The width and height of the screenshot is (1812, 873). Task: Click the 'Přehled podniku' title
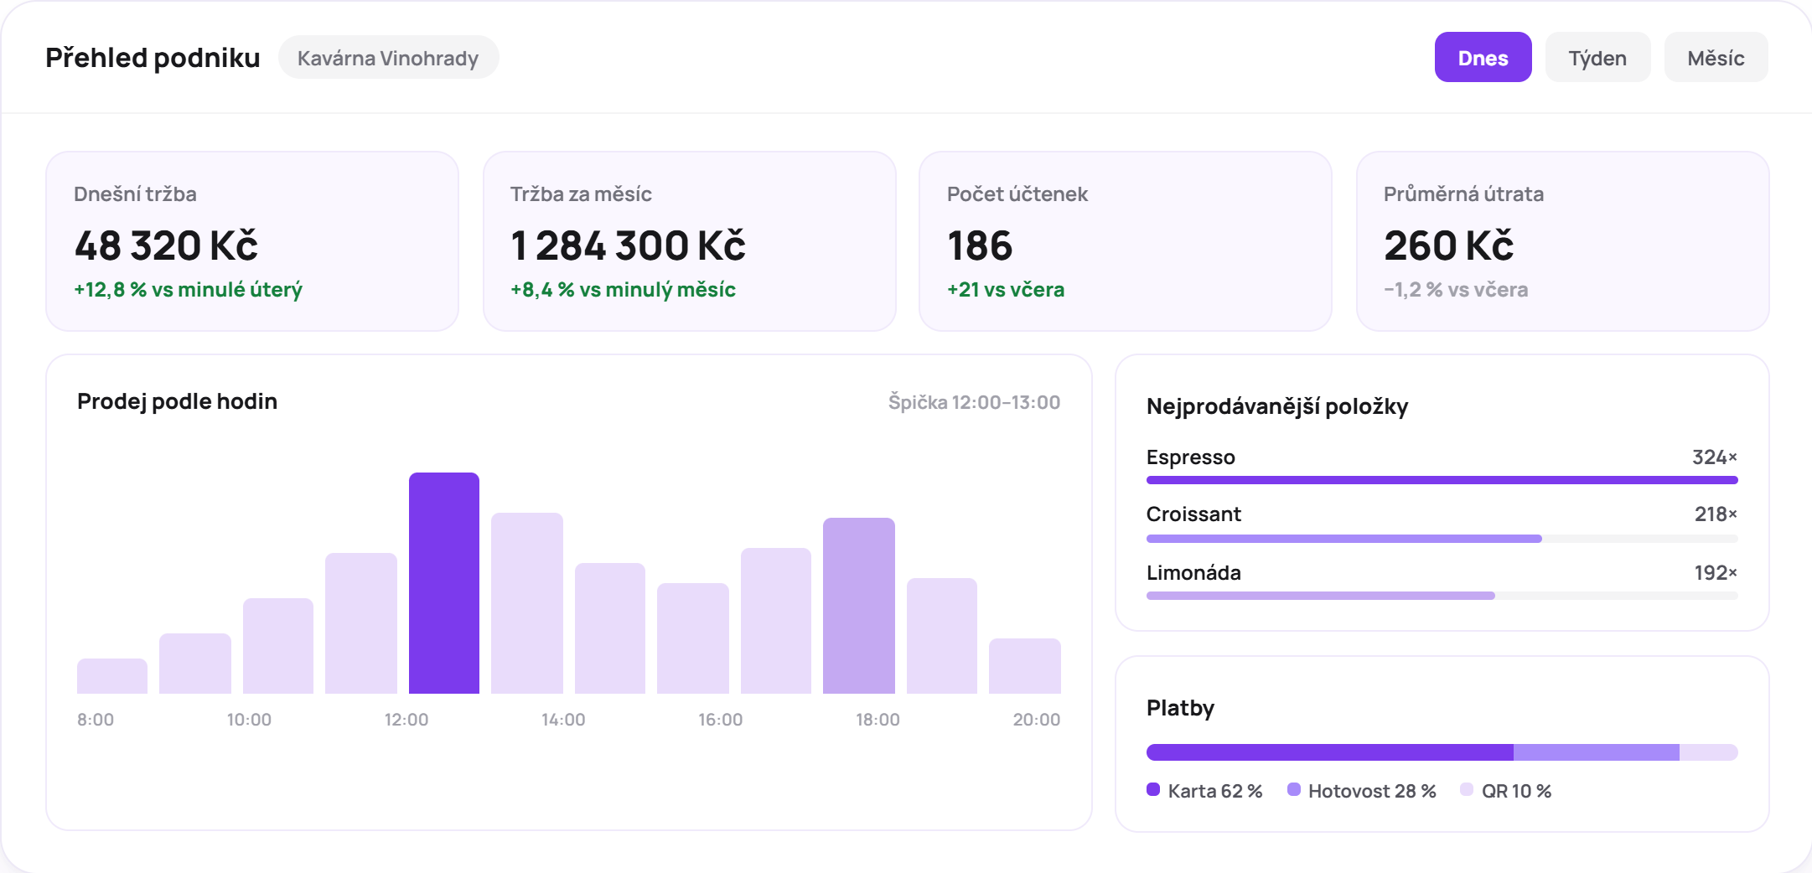pyautogui.click(x=153, y=58)
